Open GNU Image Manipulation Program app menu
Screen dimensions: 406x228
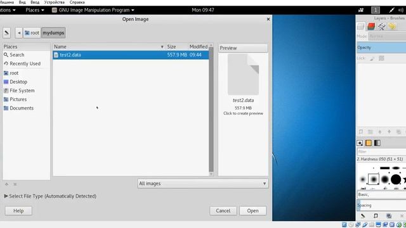tap(93, 10)
